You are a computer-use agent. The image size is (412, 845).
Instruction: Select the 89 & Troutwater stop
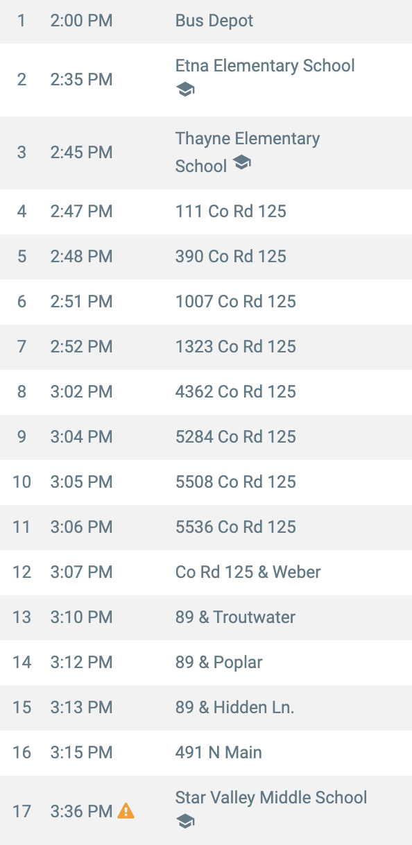[x=206, y=617]
